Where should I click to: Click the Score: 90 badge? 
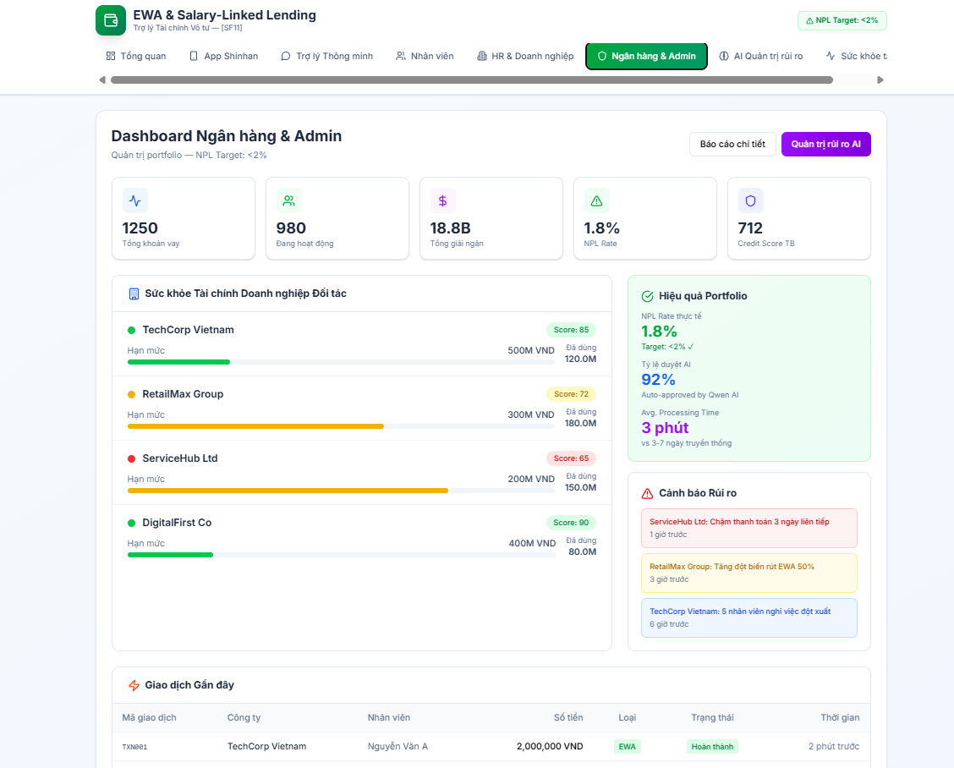571,523
